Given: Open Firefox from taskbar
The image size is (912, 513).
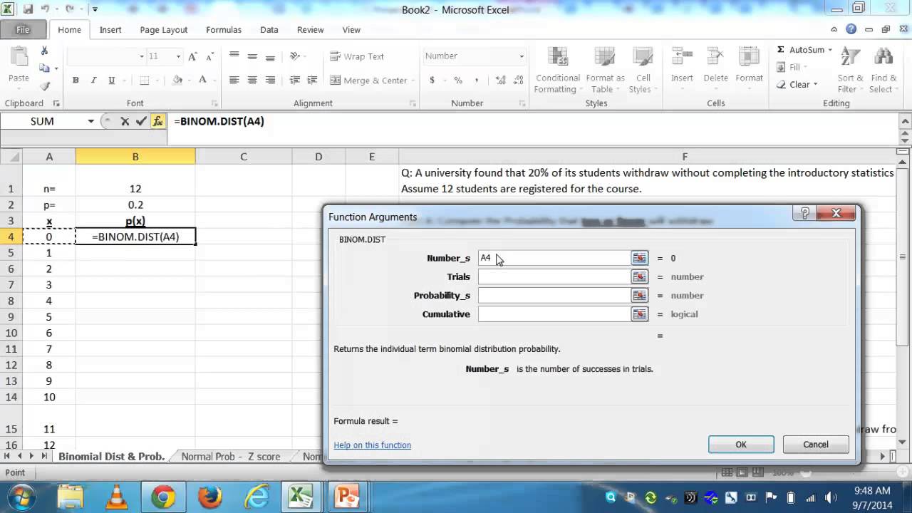Looking at the screenshot, I should pyautogui.click(x=209, y=497).
